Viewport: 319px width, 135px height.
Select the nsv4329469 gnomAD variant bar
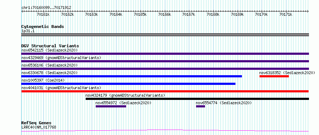tap(165, 61)
